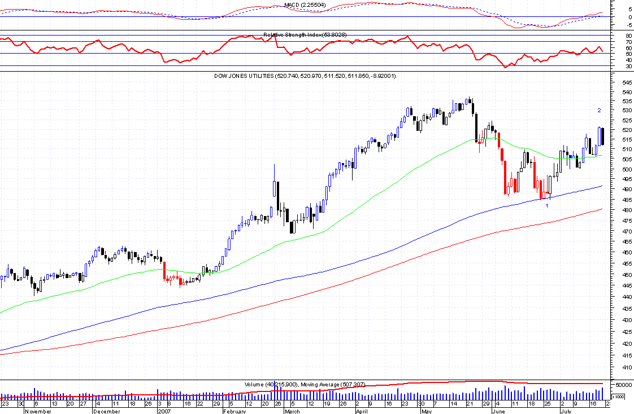Image resolution: width=634 pixels, height=414 pixels.
Task: Click the 2007 year label on the date axis
Action: pos(164,411)
